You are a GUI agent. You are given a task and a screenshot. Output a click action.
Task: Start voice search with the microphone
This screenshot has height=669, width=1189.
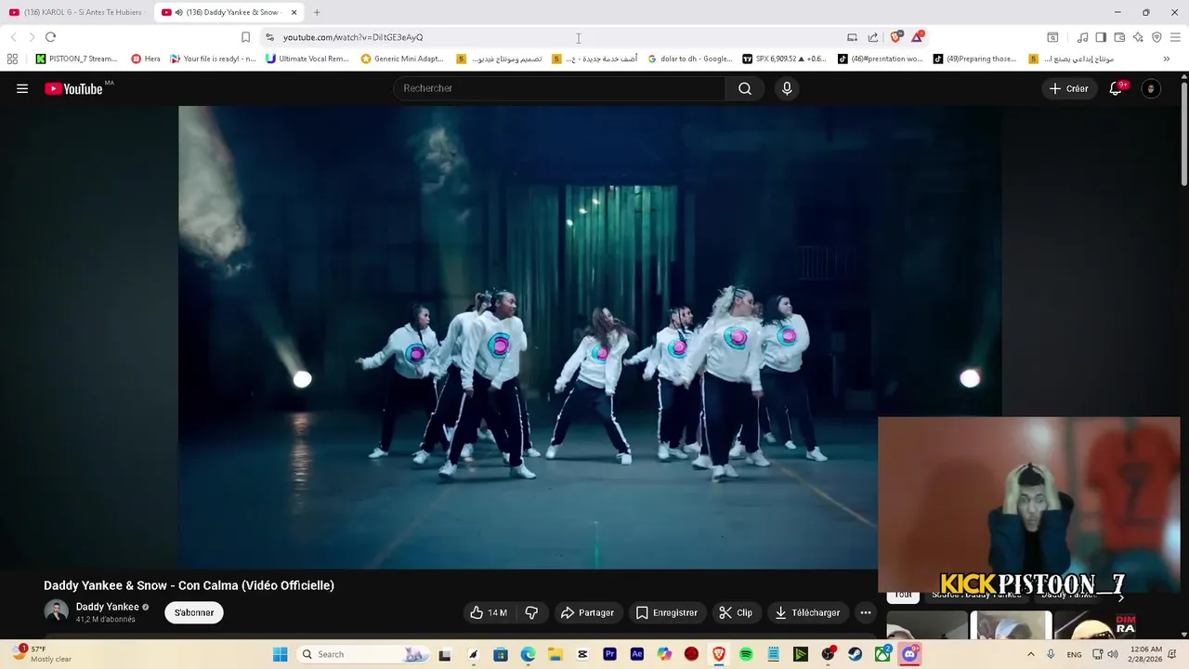(787, 88)
